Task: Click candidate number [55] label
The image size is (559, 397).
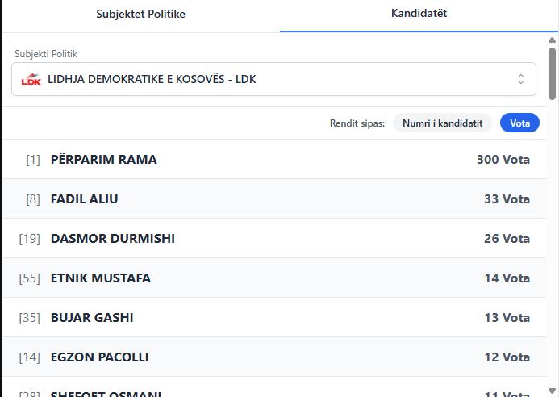Action: [x=29, y=278]
